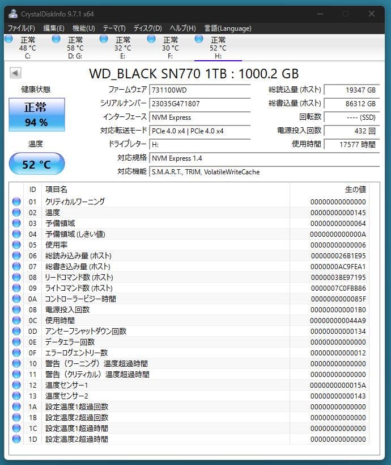Click the drive letter field H:
Screen dimensions: 391x465
200,144
